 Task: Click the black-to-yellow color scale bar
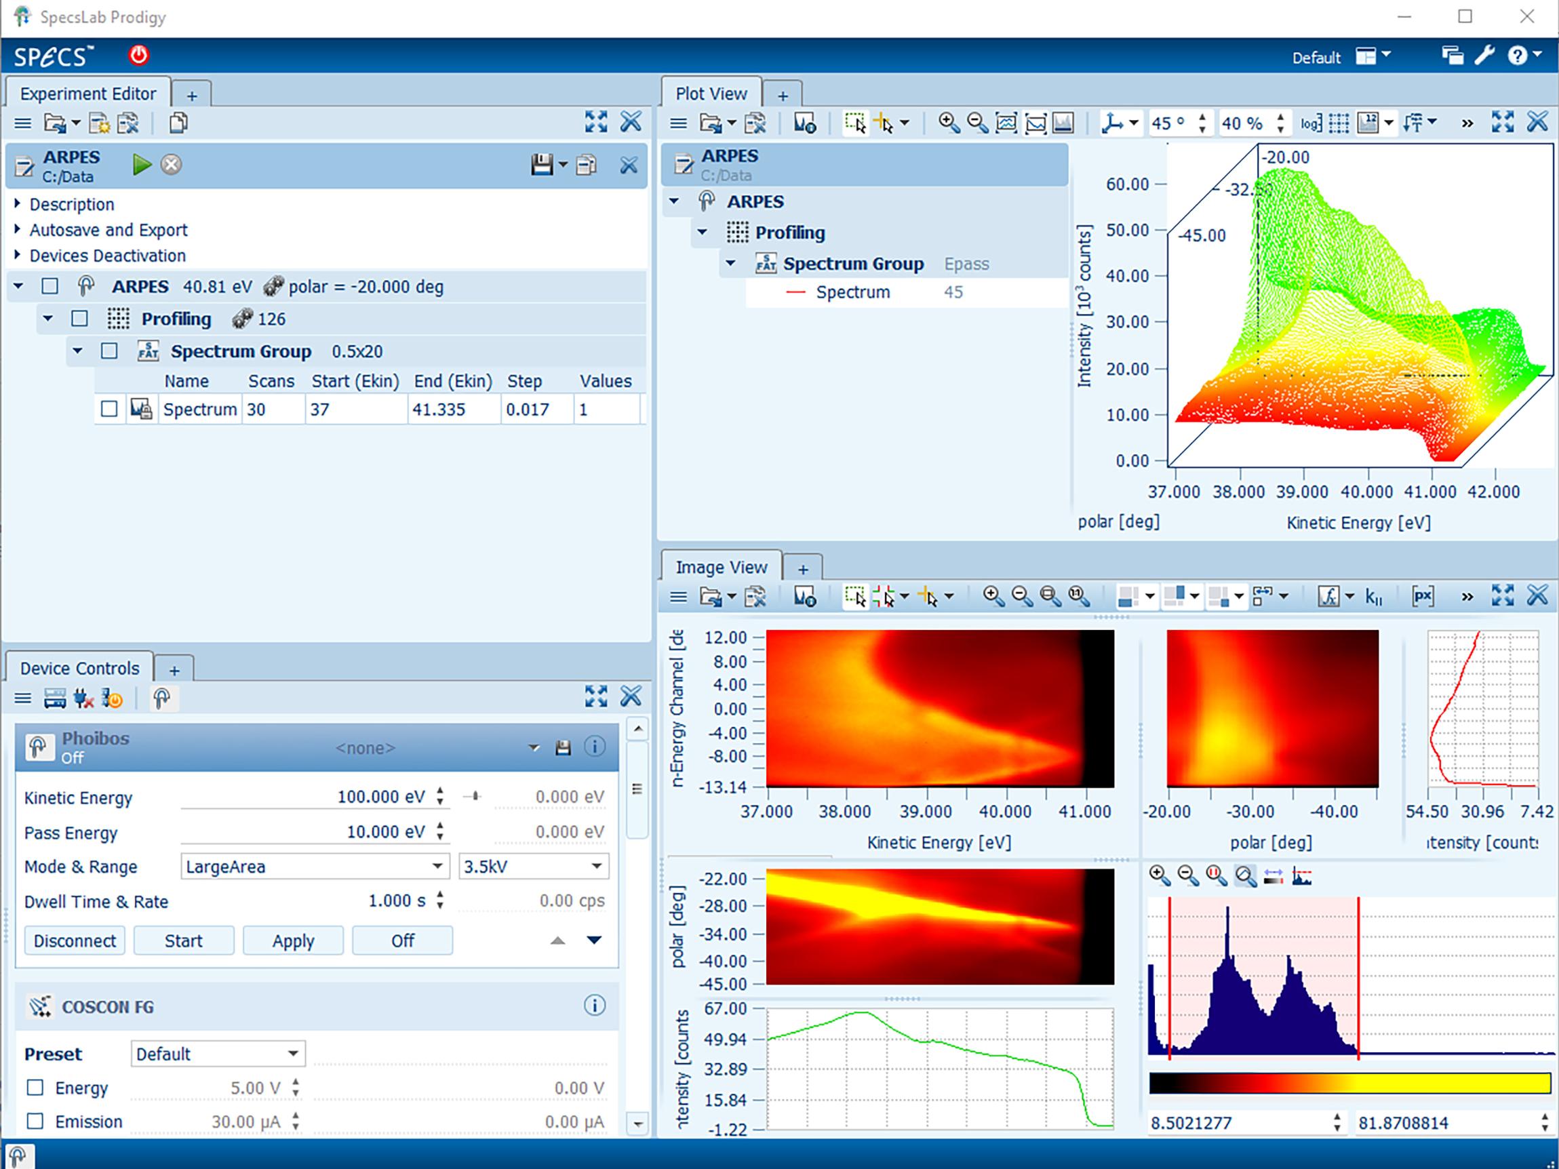pyautogui.click(x=1349, y=1083)
